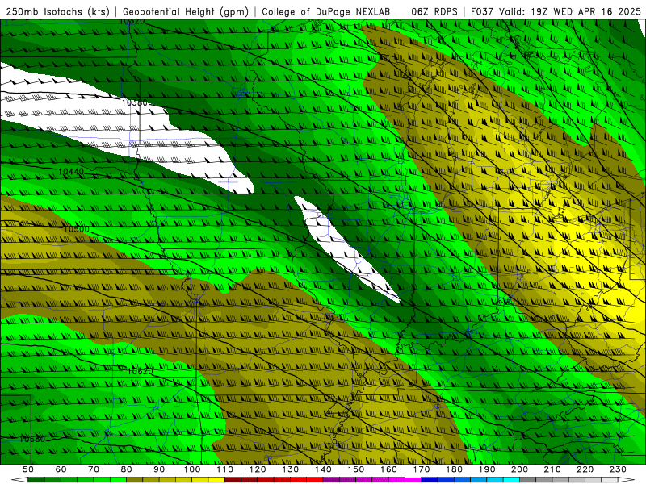Click the dark gray swatch under 200
This screenshot has width=646, height=484.
[528, 479]
